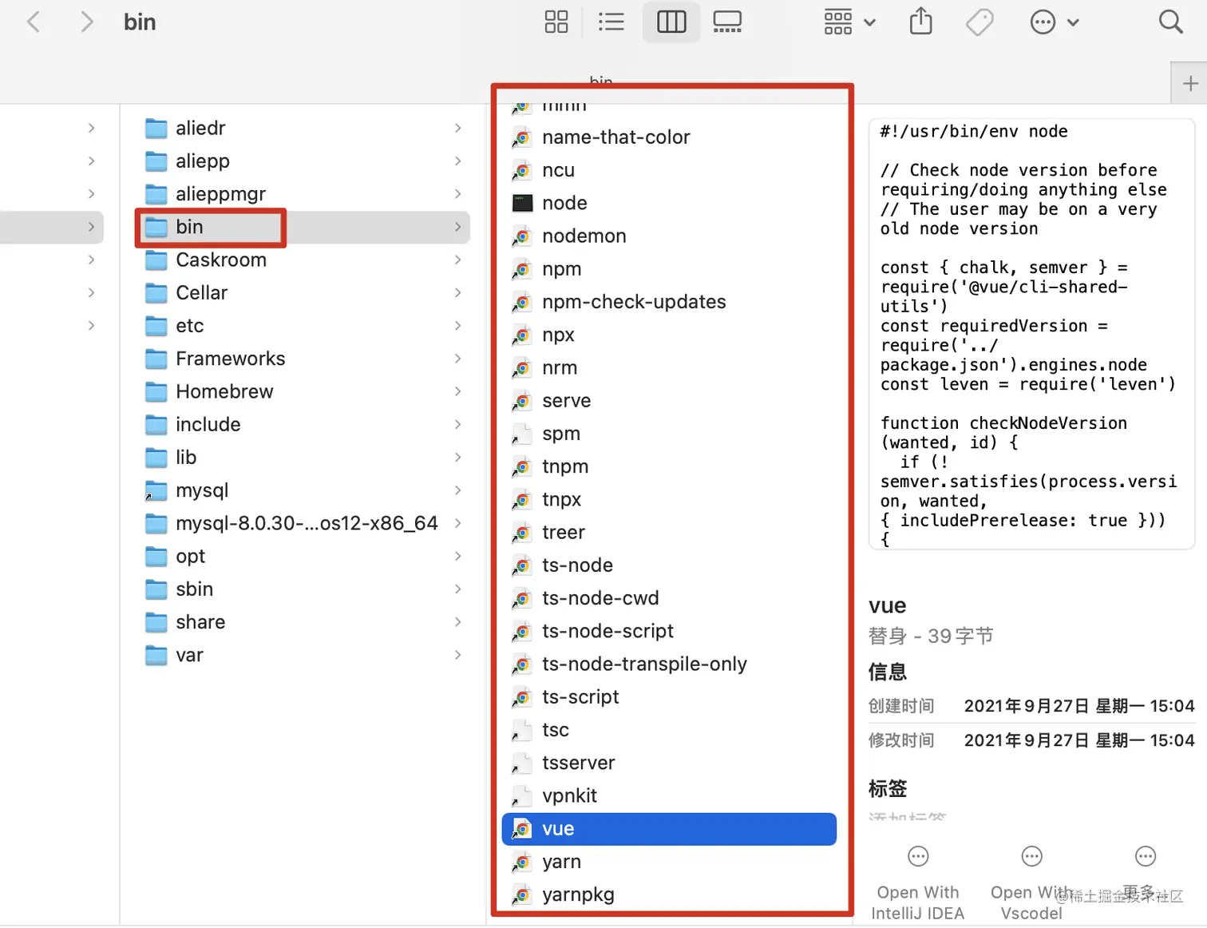
Task: Open vue with IntelliJ IDEA
Action: [918, 882]
